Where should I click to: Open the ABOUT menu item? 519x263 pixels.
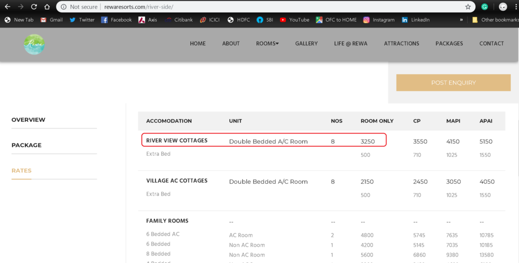(x=231, y=44)
